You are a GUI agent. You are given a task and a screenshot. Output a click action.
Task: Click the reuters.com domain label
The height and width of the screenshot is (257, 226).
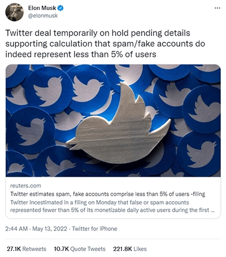point(25,186)
